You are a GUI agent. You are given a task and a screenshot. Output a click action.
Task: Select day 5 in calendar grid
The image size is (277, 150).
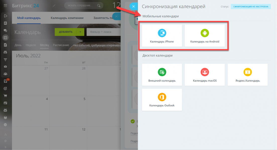[x=85, y=99]
